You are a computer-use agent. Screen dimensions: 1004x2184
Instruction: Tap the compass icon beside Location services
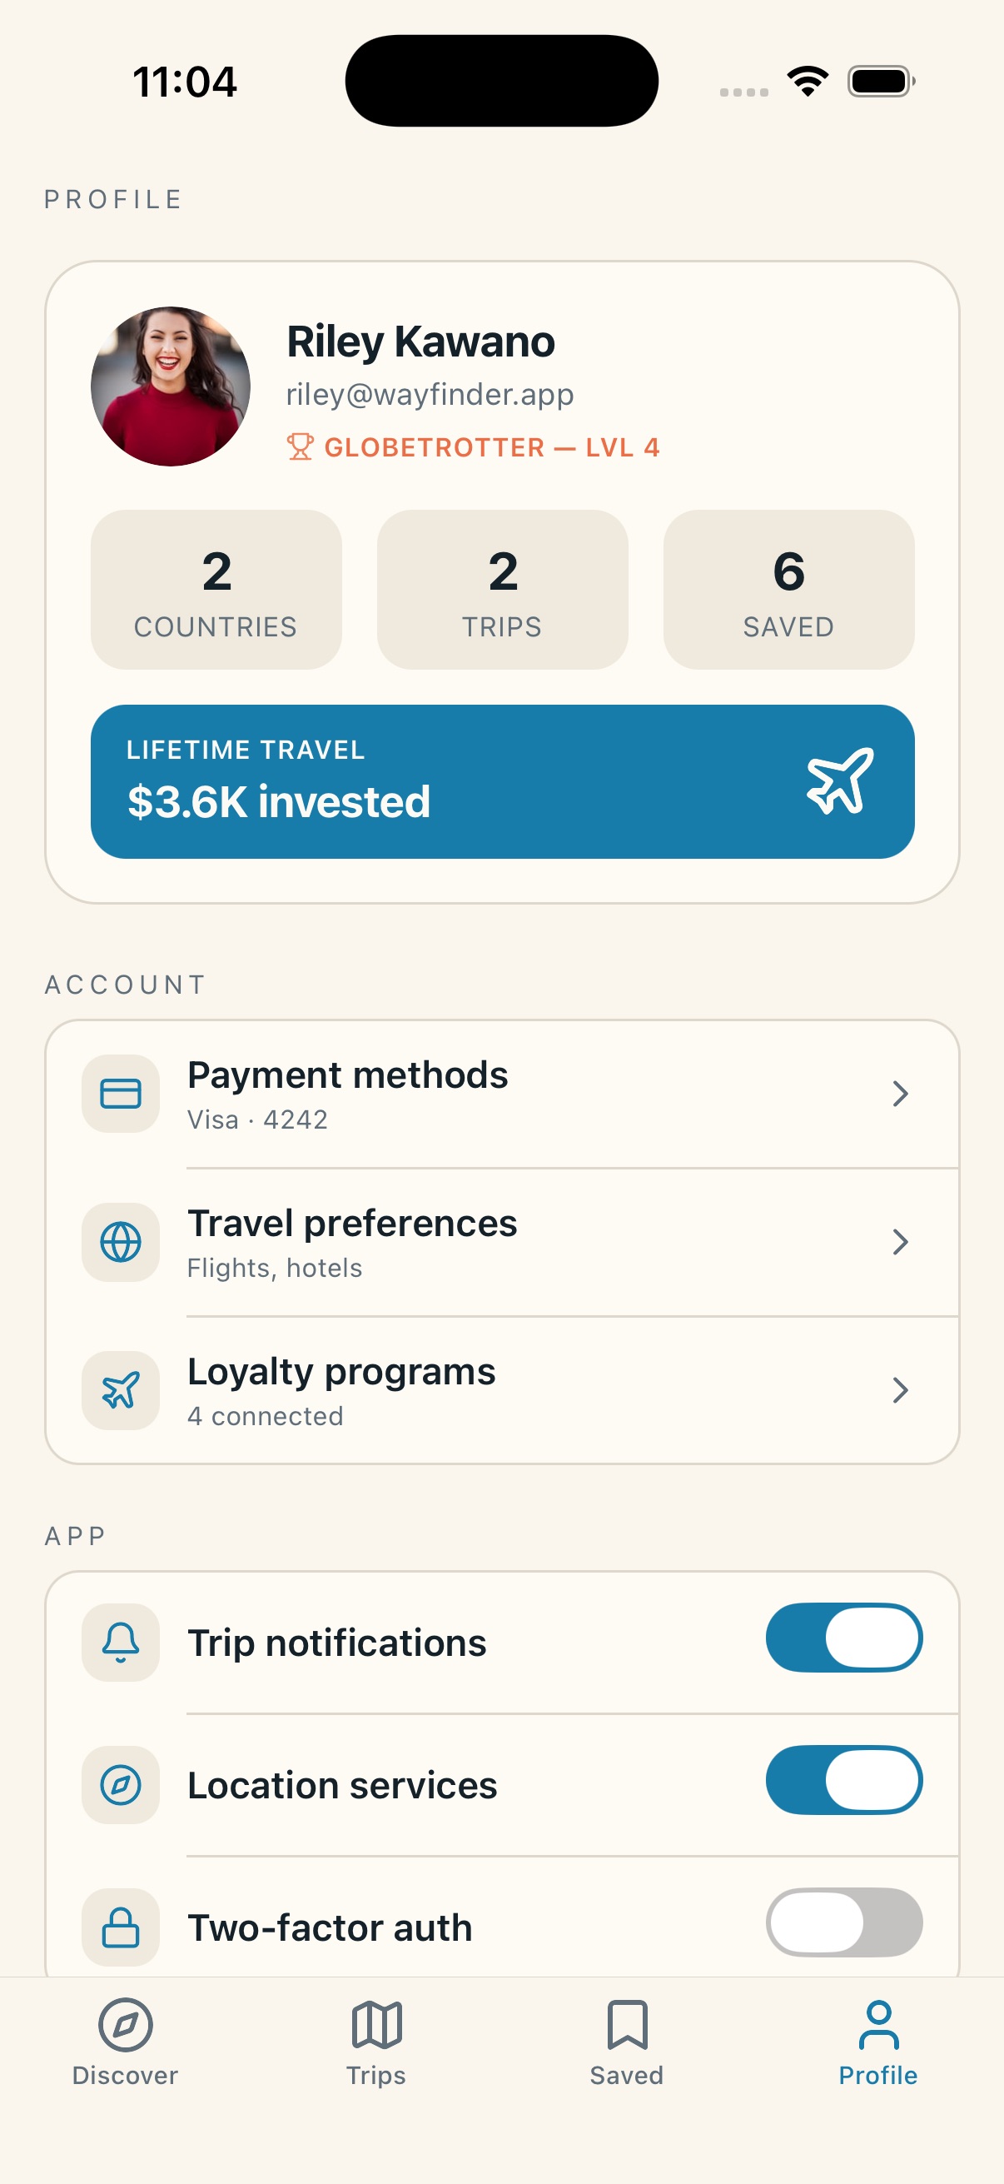[121, 1785]
